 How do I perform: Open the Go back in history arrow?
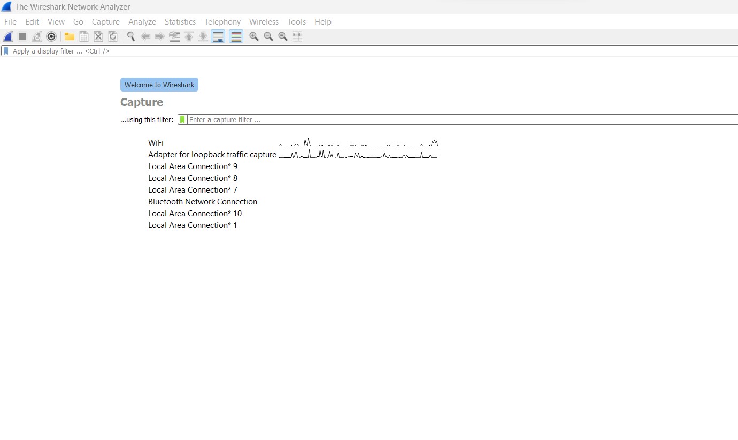pos(145,36)
